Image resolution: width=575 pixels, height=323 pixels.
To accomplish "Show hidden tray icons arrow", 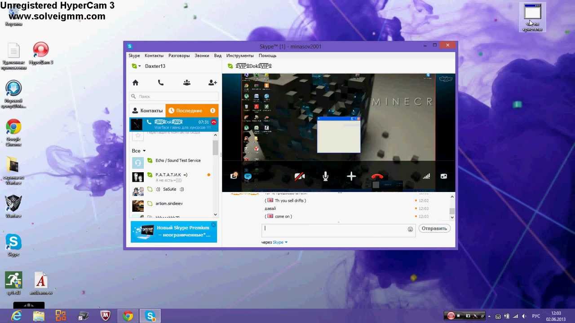I will (490, 316).
